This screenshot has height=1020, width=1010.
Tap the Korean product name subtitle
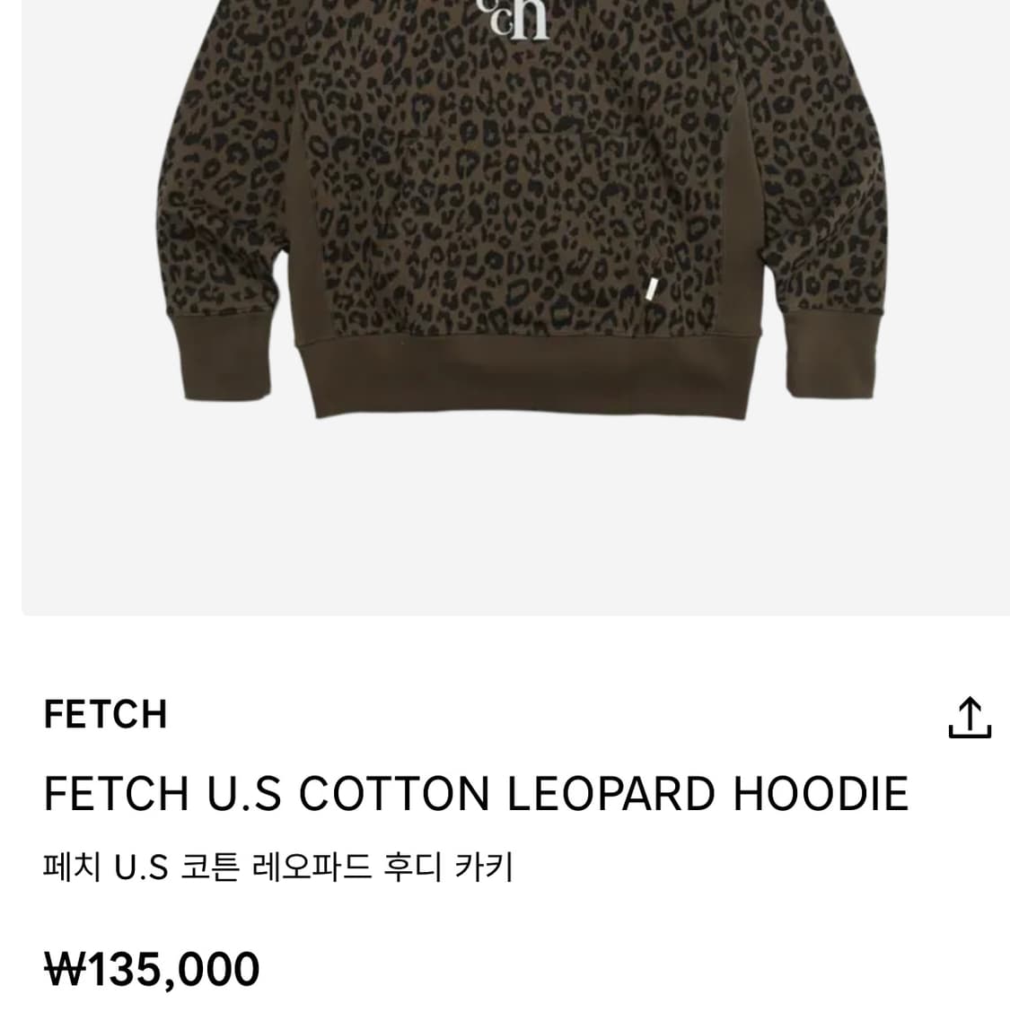point(278,867)
